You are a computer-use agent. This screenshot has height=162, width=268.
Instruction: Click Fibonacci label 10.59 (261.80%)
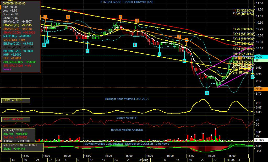243,34
